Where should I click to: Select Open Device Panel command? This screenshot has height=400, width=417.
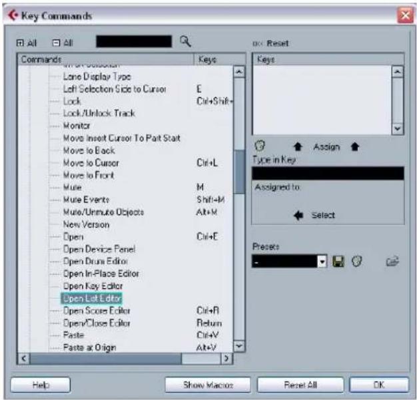click(99, 249)
